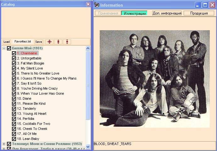This screenshot has width=217, height=151.
Task: Click the catalog scrollbar up arrow
Action: tap(88, 48)
